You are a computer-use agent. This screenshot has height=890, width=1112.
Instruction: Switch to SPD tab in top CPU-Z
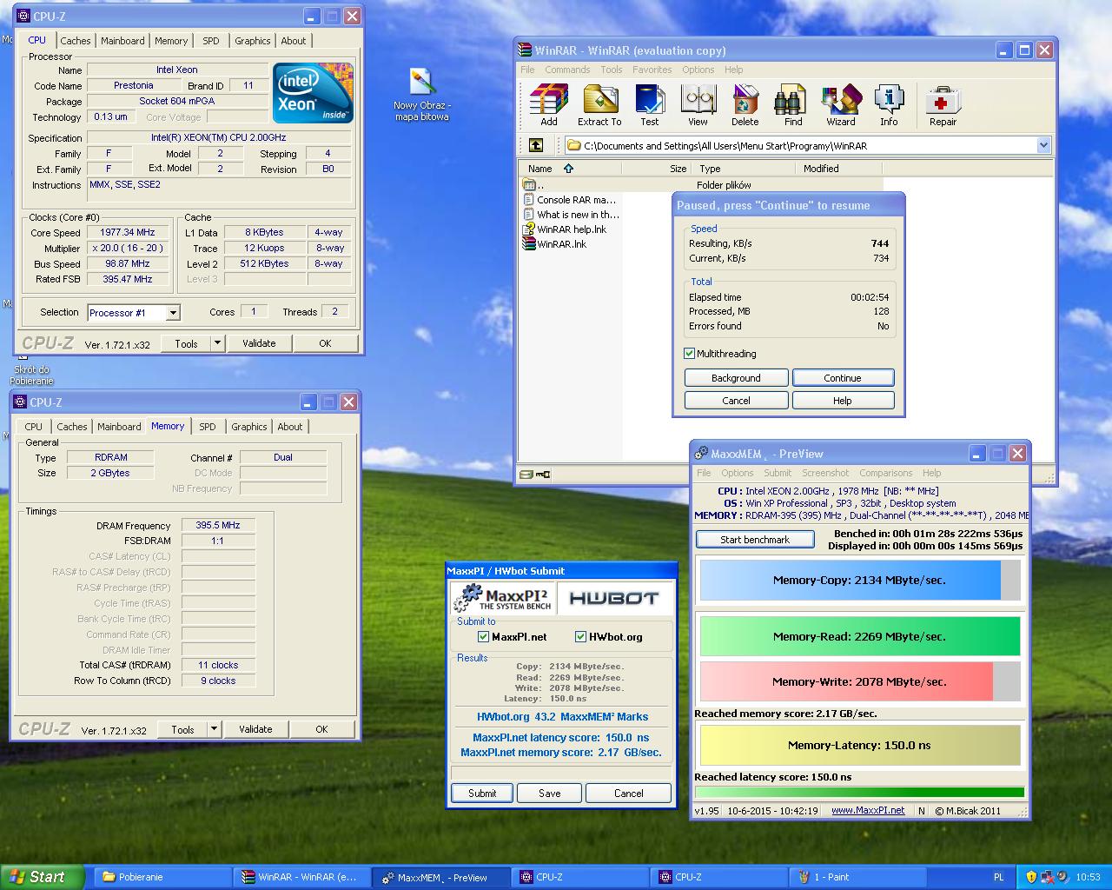pyautogui.click(x=211, y=41)
